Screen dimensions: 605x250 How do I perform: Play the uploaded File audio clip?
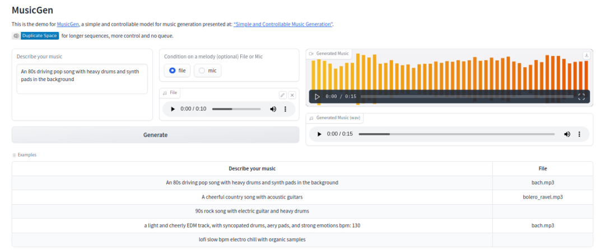coord(173,109)
